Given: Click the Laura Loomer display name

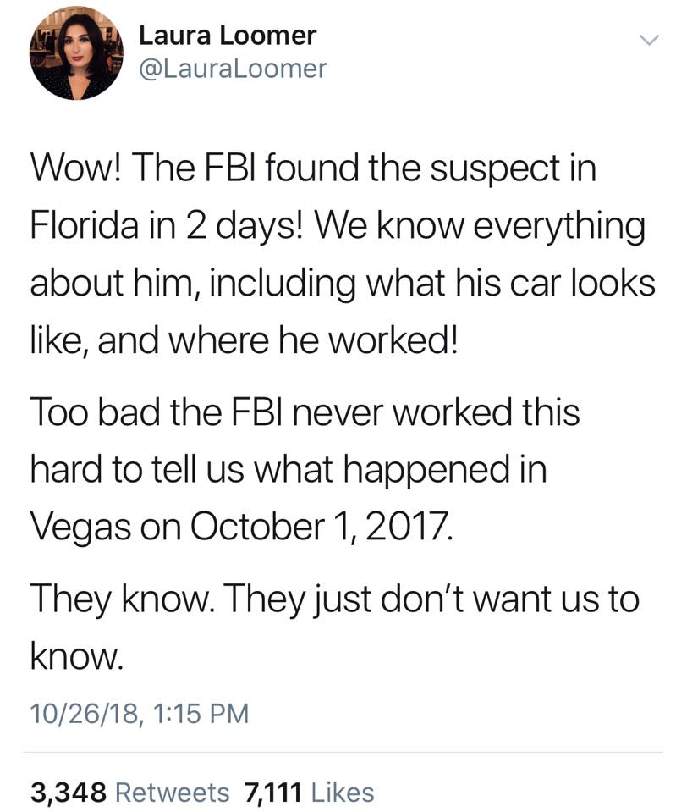Looking at the screenshot, I should pyautogui.click(x=227, y=36).
